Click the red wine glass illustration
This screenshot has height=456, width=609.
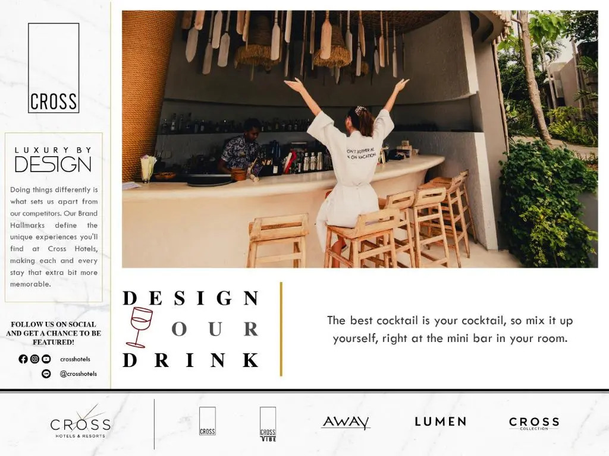tap(139, 327)
